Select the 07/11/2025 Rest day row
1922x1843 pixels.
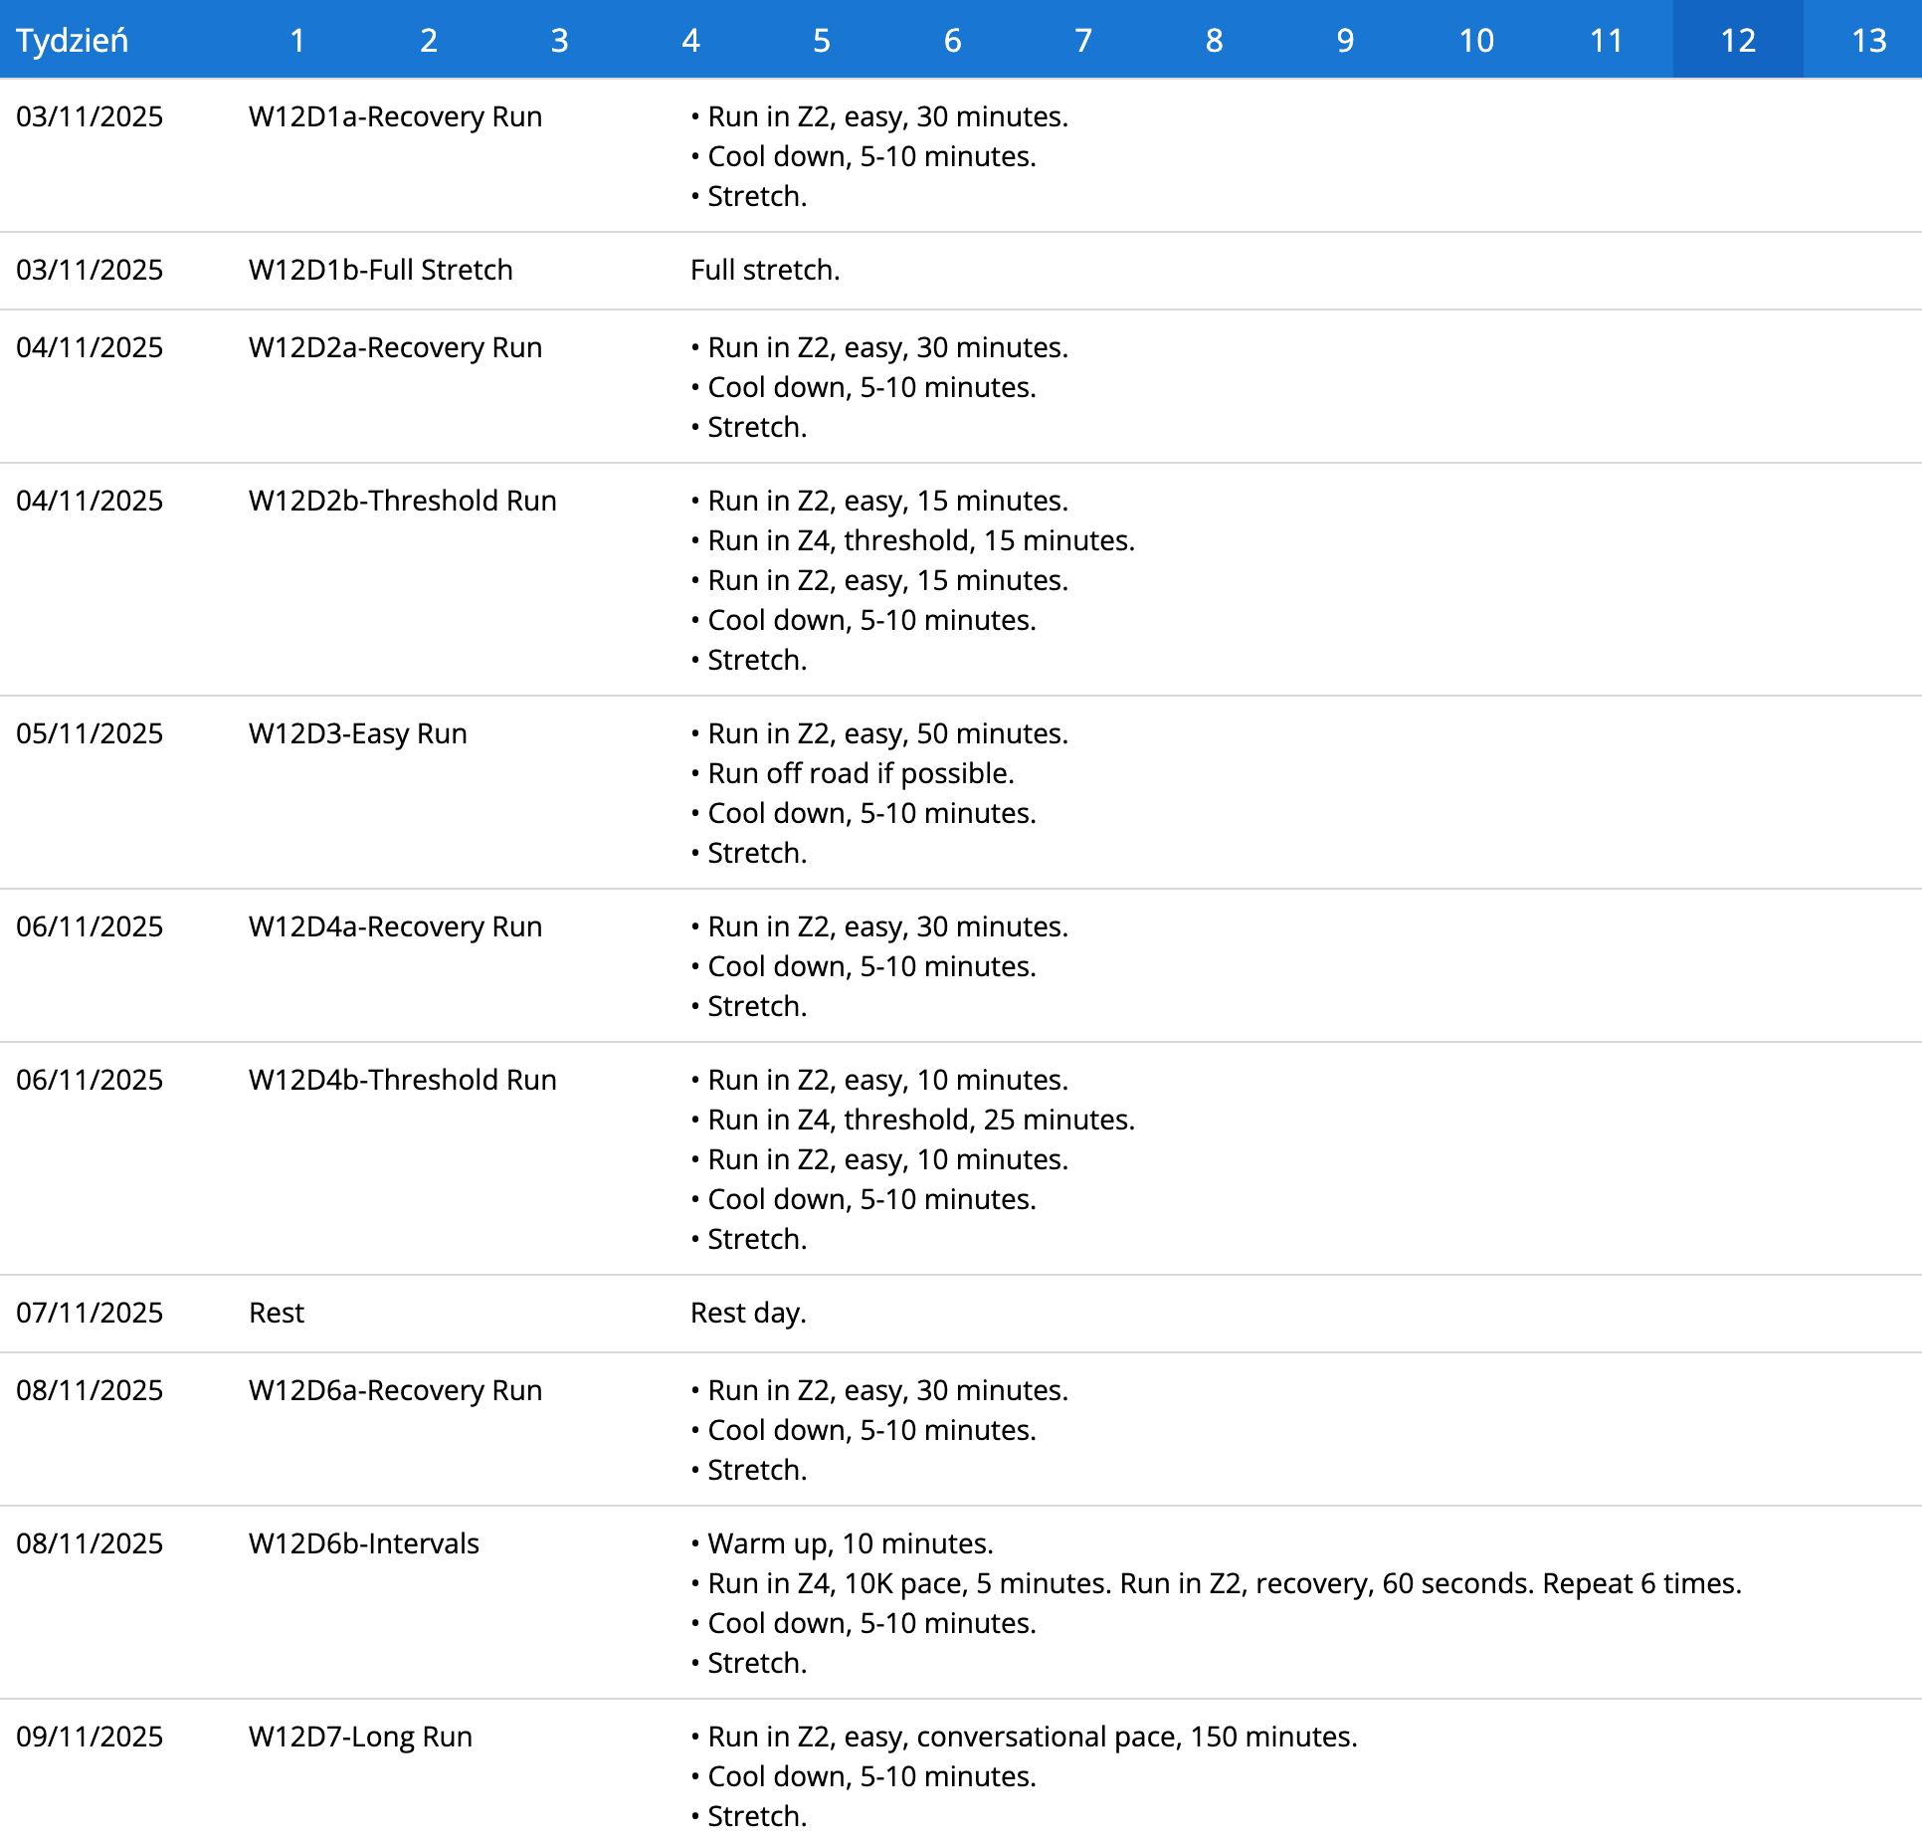(x=277, y=1313)
